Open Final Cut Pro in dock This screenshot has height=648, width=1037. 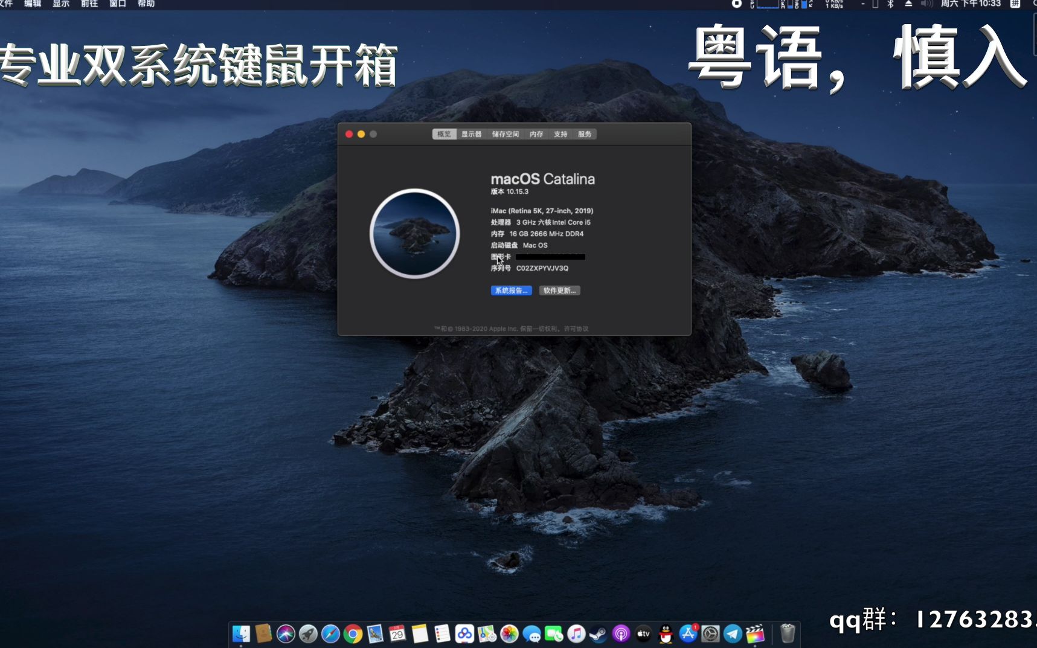coord(755,634)
